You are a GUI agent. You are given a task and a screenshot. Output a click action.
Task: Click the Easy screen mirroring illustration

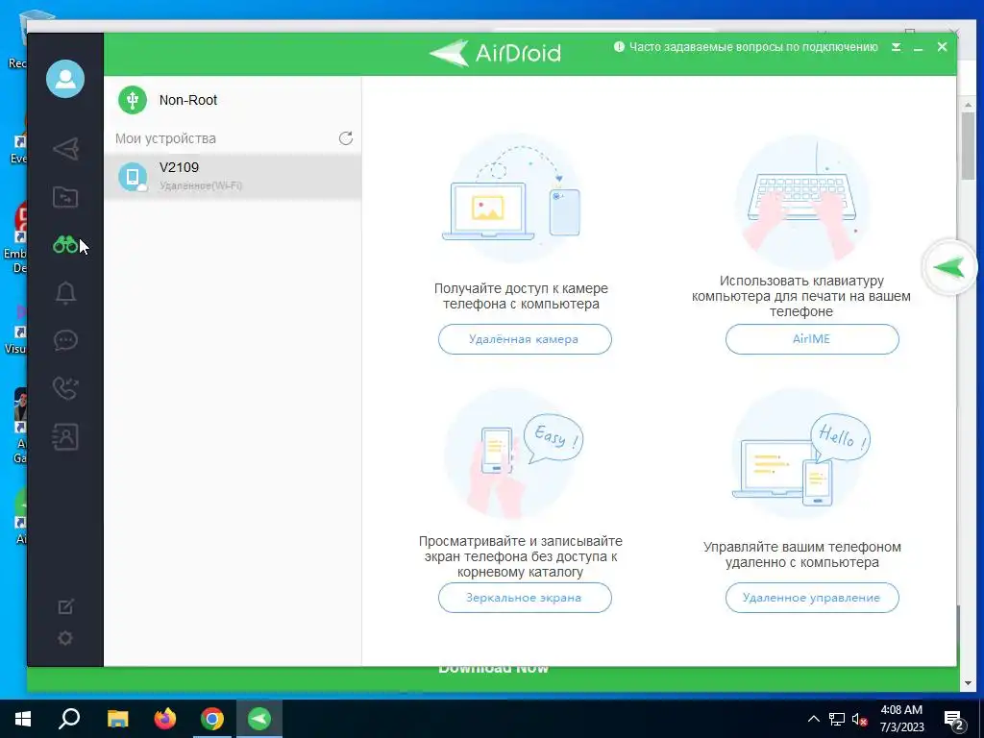[x=513, y=455]
